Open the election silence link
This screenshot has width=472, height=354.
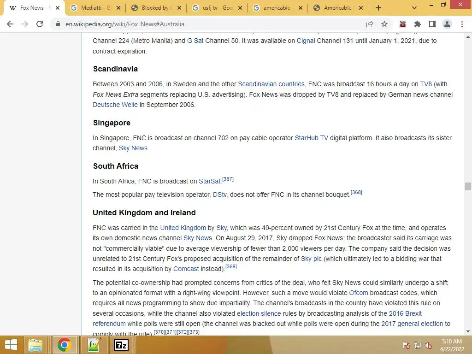coord(259,313)
